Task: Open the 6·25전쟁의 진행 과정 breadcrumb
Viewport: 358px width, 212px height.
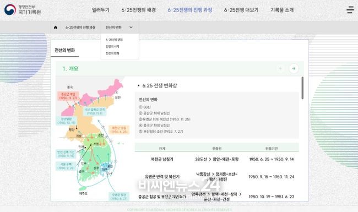Action: (x=80, y=28)
